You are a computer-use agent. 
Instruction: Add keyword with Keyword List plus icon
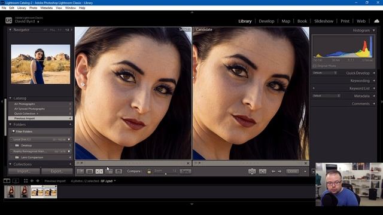click(x=314, y=88)
